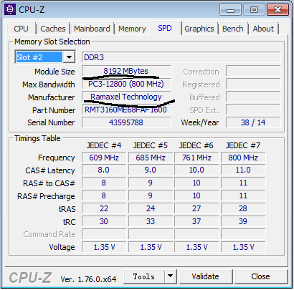Select the Slot #2 combo box
This screenshot has height=290, width=294.
[45, 57]
